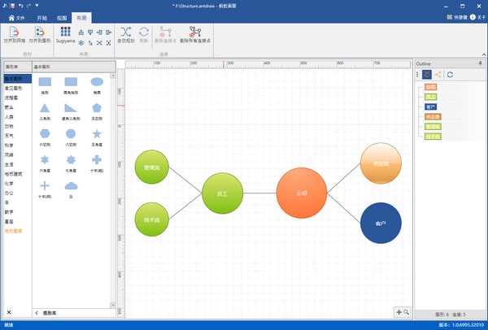488x330 pixels.
Task: Select the 地标建筑 (Landmarks) category
Action: point(17,174)
